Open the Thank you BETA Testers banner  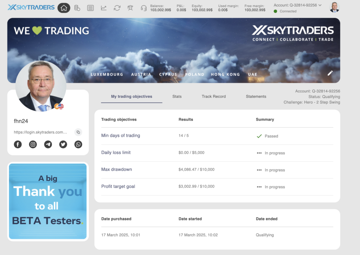pyautogui.click(x=48, y=201)
